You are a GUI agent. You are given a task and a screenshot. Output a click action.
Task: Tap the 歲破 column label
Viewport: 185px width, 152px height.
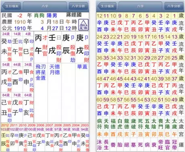[134, 124]
